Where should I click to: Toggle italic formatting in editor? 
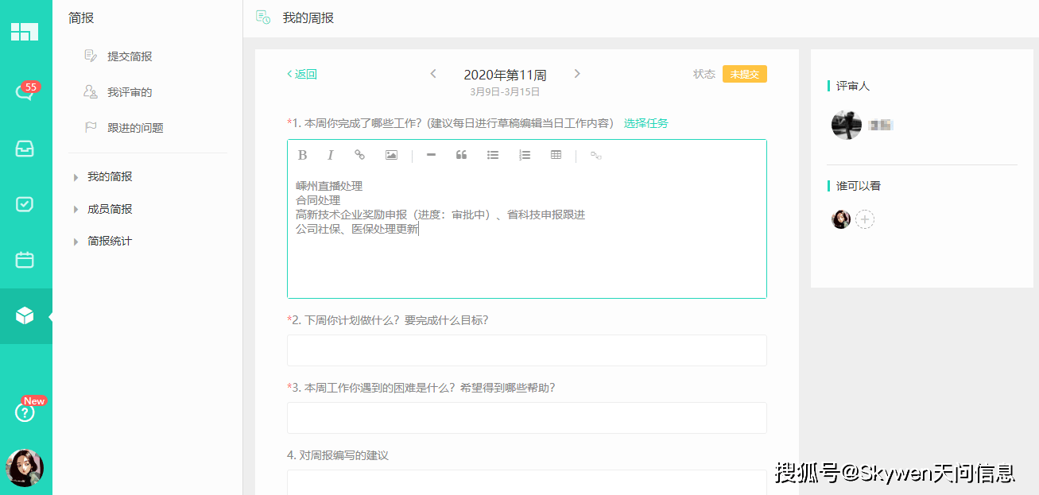pyautogui.click(x=331, y=155)
